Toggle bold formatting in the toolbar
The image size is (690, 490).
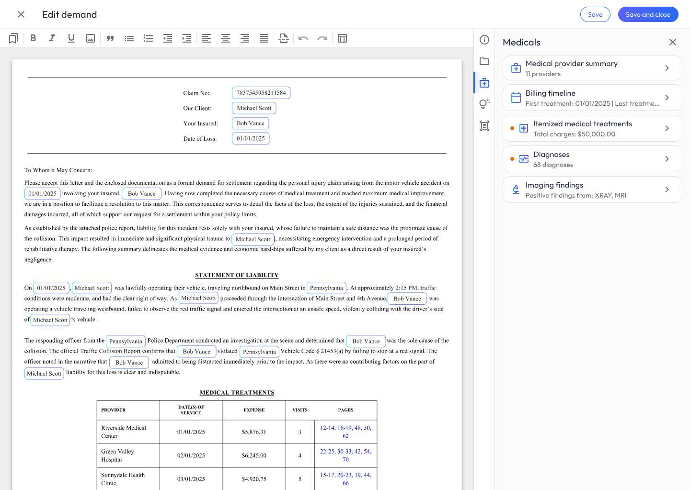point(33,38)
